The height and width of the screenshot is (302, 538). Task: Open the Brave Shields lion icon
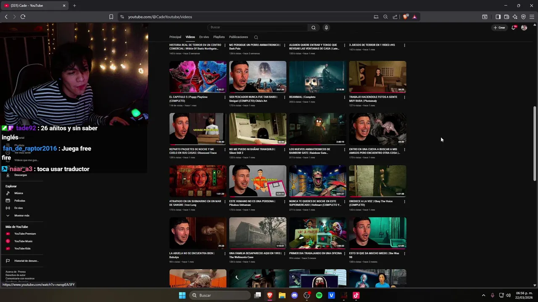[x=405, y=17]
